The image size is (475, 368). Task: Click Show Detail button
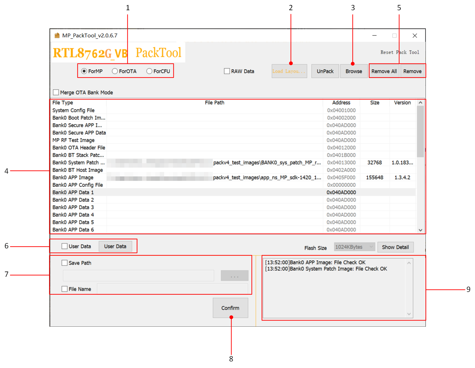[x=395, y=247]
